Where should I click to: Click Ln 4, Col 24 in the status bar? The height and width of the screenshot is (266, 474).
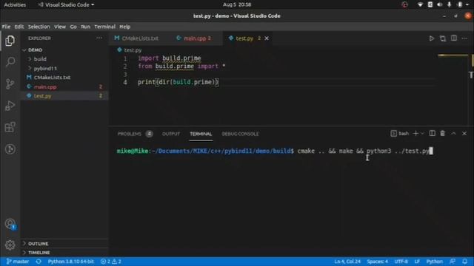(347, 262)
